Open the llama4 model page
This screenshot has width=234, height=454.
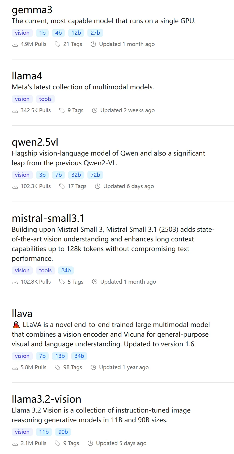pos(27,76)
